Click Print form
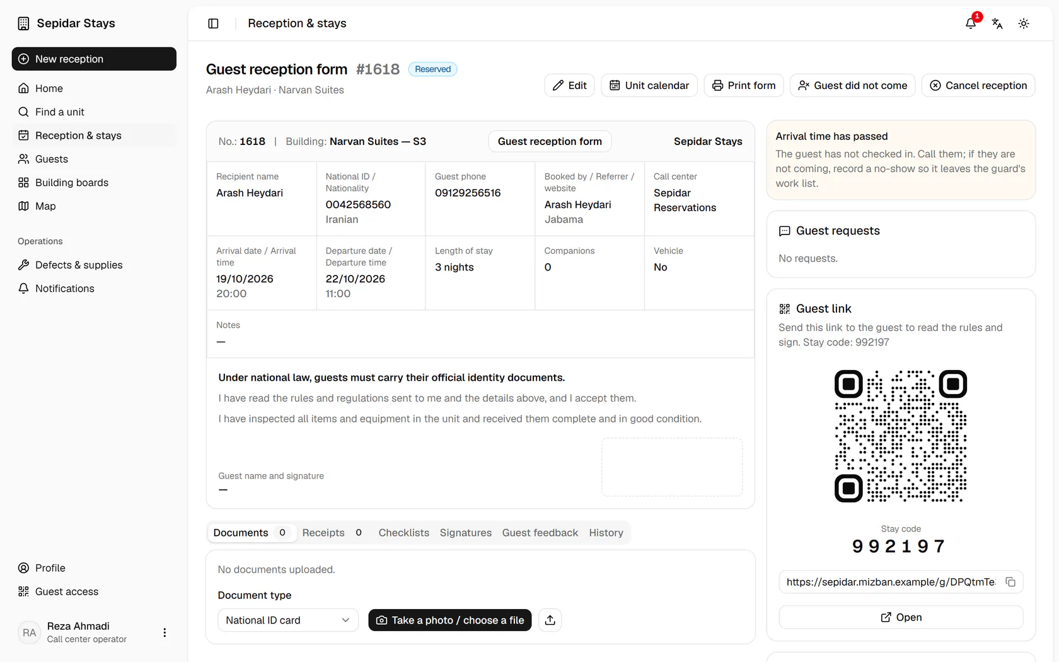 tap(744, 85)
